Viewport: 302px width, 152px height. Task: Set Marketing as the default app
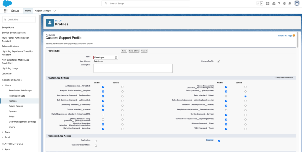coord(122,129)
